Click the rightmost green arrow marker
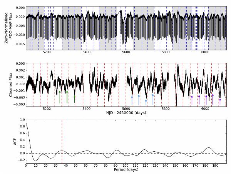This screenshot has height=174, width=231. [x=74, y=99]
